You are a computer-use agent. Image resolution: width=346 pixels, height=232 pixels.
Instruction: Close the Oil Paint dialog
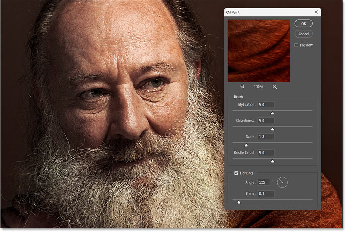point(316,13)
